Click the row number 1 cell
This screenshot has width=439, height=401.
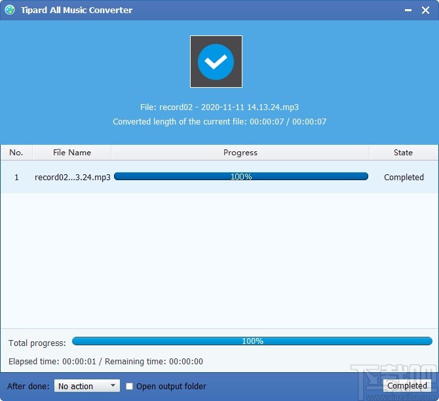pyautogui.click(x=16, y=178)
